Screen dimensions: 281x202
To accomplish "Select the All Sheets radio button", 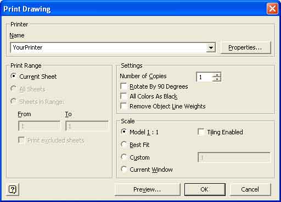I will pyautogui.click(x=13, y=89).
